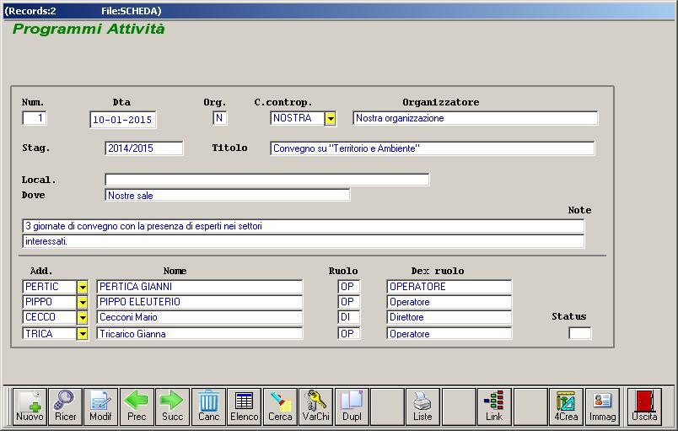Select the Modif edit record icon
Image resolution: width=678 pixels, height=431 pixels.
click(100, 407)
